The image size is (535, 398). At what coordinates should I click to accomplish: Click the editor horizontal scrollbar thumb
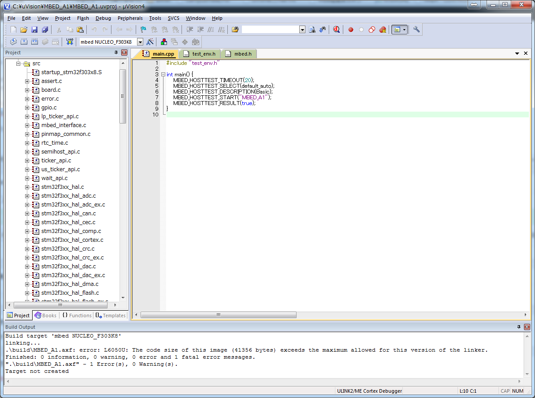coord(218,315)
